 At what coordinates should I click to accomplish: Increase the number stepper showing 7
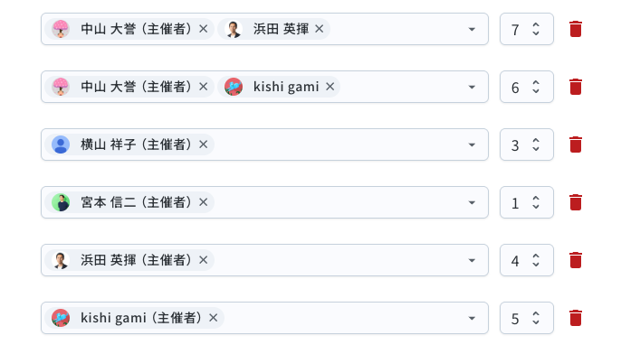[536, 25]
